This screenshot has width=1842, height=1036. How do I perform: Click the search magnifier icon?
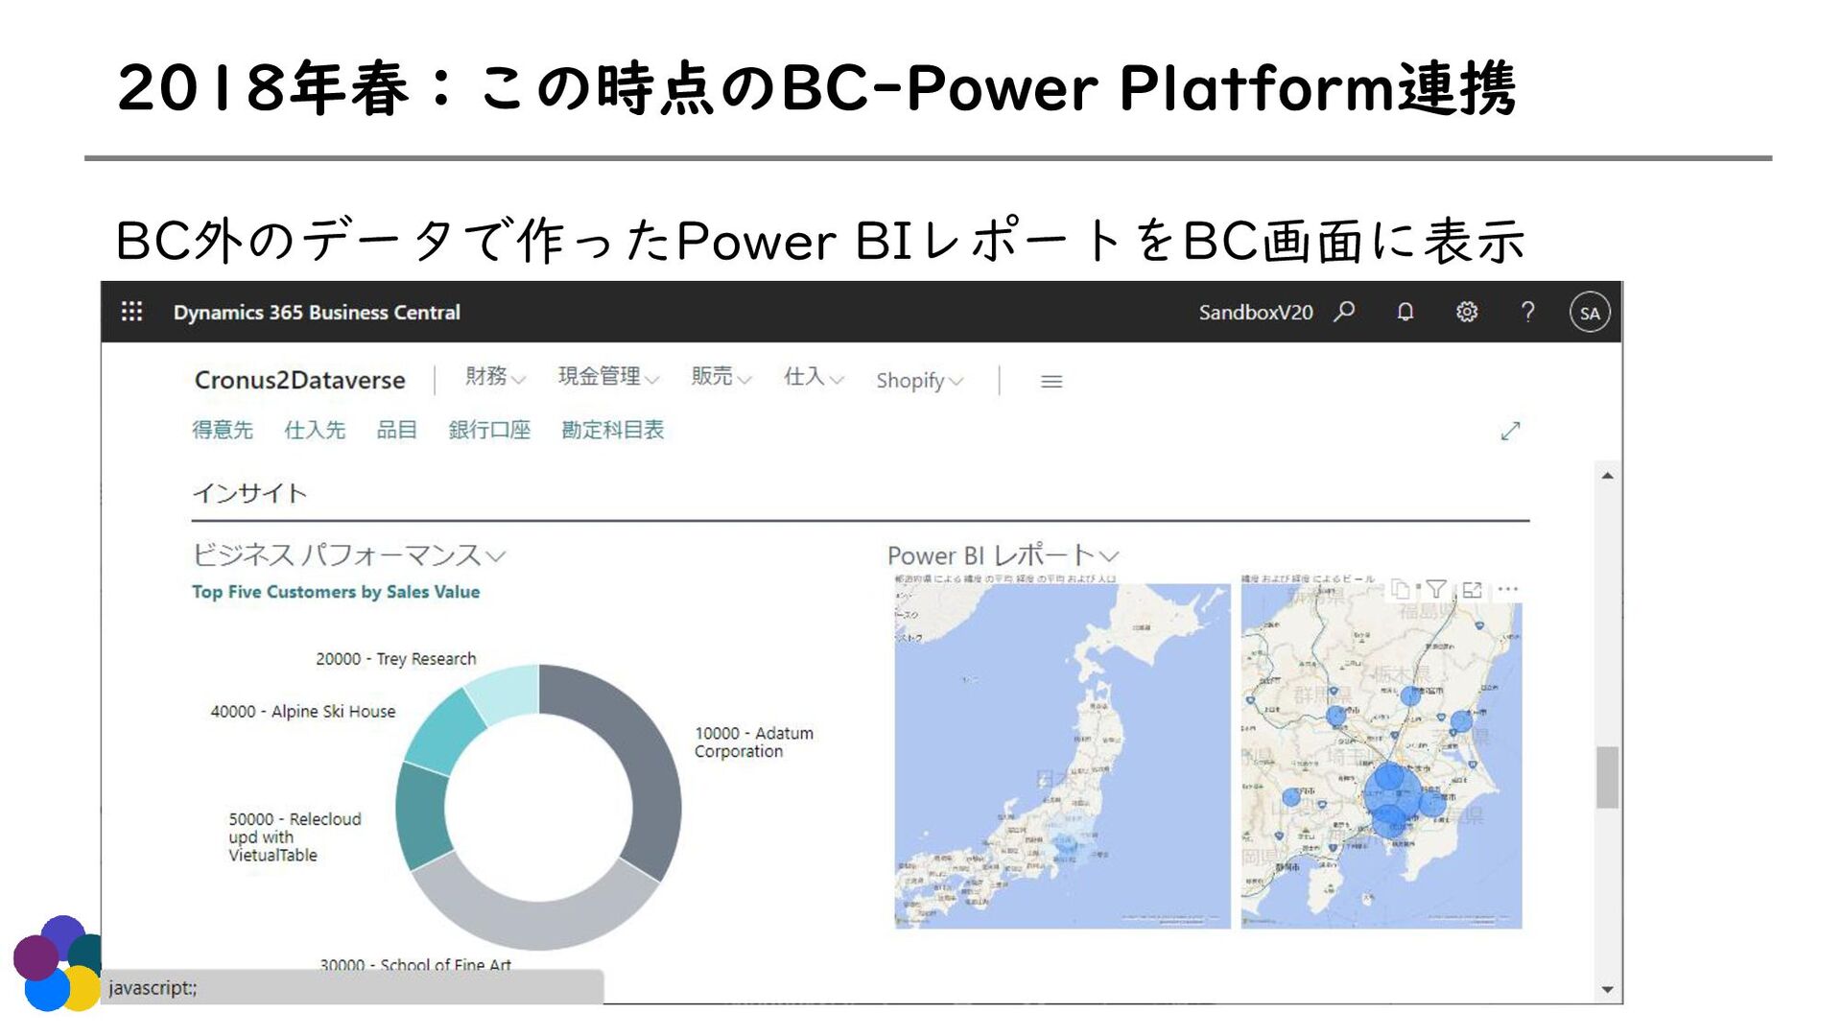[x=1345, y=312]
